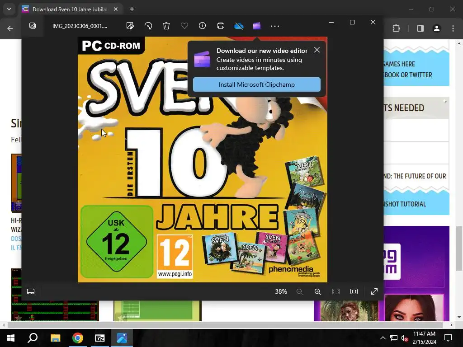Click the SHOT TUTORIAL link on webpage
Viewport: 463px width, 347px height.
click(405, 204)
